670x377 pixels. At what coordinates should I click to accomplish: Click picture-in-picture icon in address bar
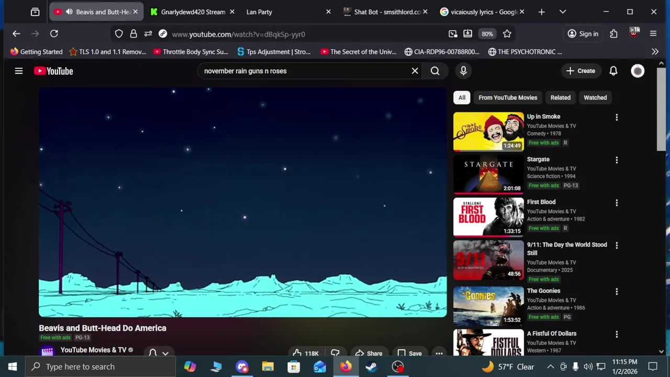(x=453, y=34)
